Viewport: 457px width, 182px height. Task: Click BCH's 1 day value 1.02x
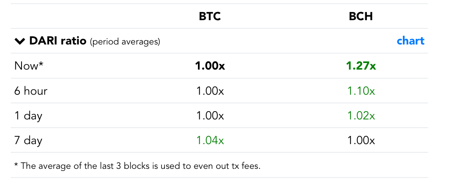click(361, 116)
